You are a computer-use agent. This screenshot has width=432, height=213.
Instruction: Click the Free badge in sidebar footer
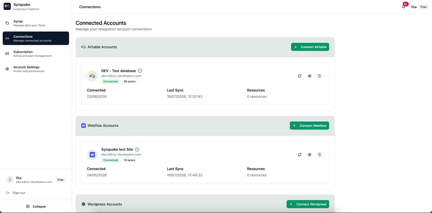click(x=60, y=180)
